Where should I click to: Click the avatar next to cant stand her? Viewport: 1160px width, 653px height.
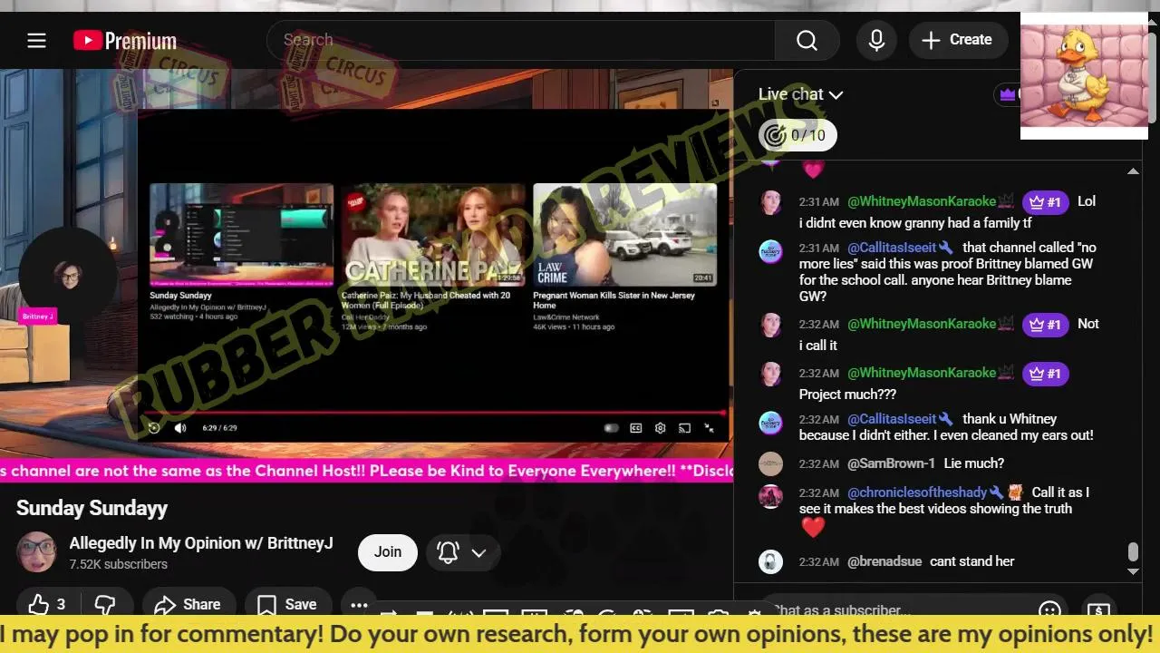point(770,561)
